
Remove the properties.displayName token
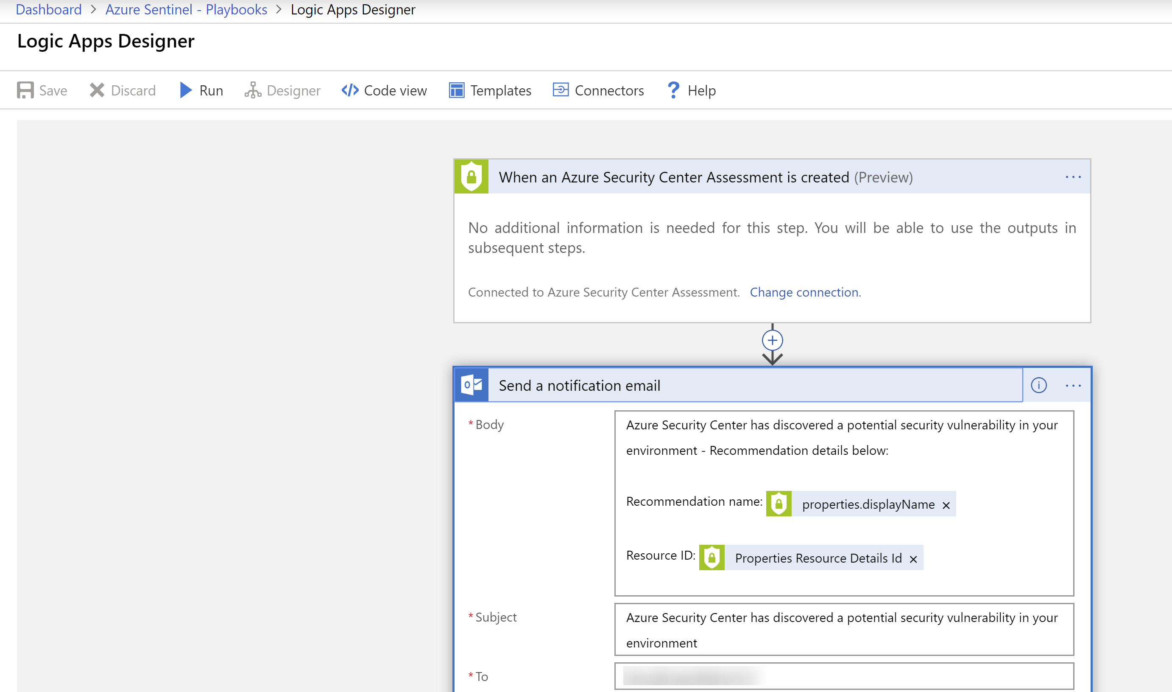(946, 505)
